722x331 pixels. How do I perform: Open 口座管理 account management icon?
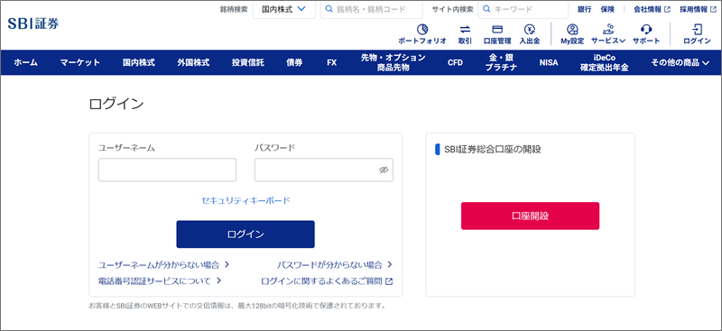click(497, 30)
